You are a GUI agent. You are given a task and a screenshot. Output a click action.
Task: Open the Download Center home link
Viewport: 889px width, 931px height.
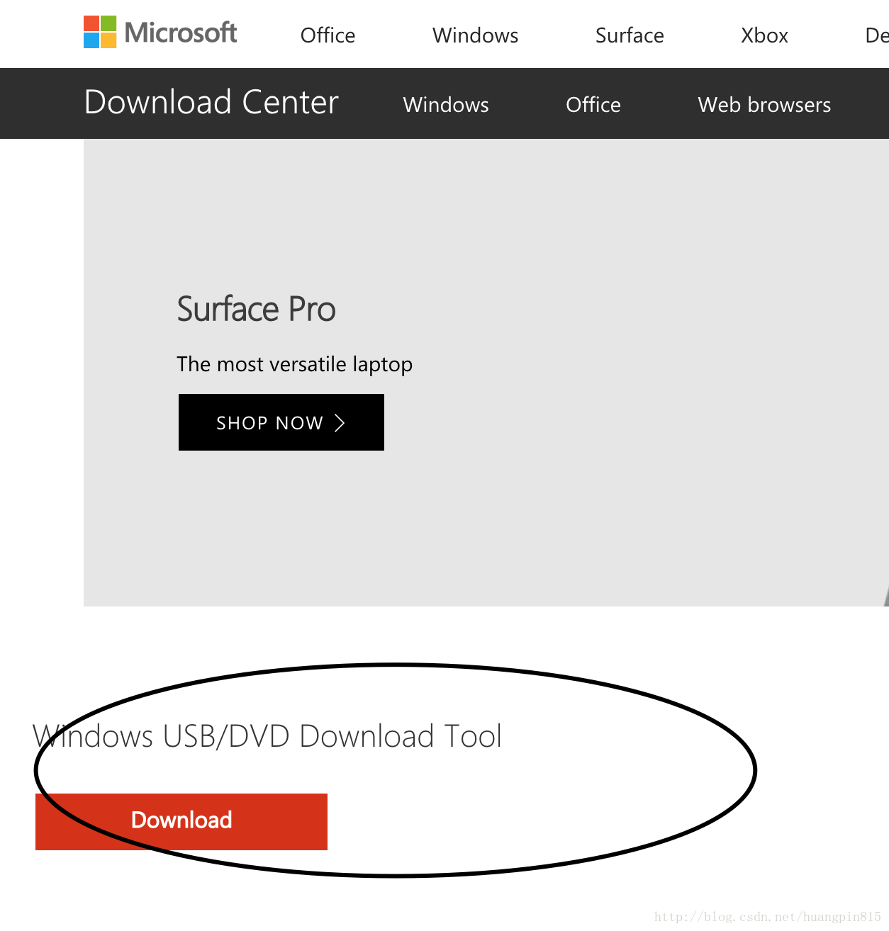click(211, 103)
